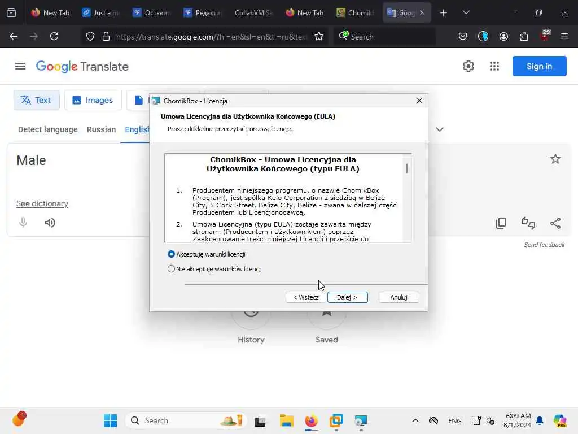Save translation with the star icon

[555, 159]
